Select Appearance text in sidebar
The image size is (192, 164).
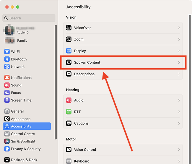click(x=21, y=119)
